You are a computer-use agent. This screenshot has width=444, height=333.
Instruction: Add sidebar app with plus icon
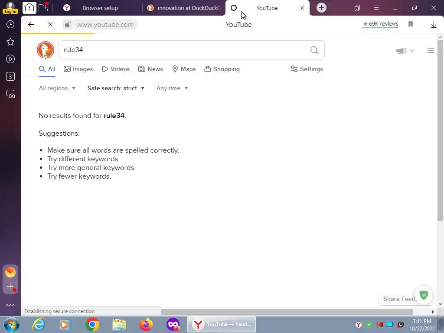click(x=10, y=287)
